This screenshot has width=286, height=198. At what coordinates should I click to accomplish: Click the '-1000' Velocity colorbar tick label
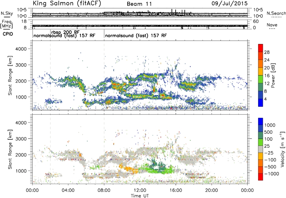click(x=272, y=174)
